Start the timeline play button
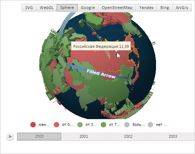This screenshot has width=195, height=154. point(10,136)
